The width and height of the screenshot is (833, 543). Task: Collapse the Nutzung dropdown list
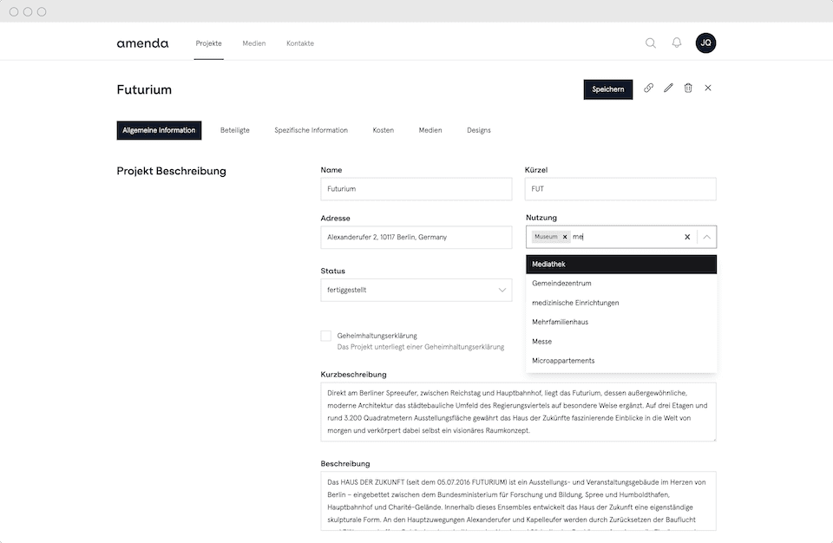pos(707,237)
